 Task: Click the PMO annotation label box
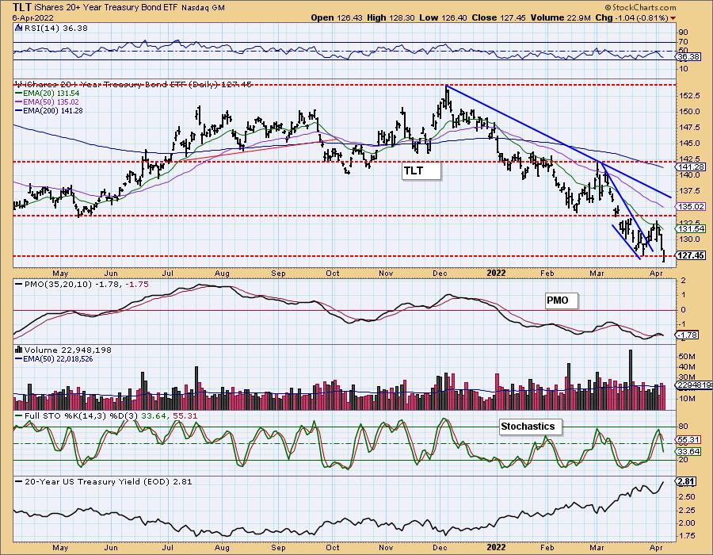562,300
